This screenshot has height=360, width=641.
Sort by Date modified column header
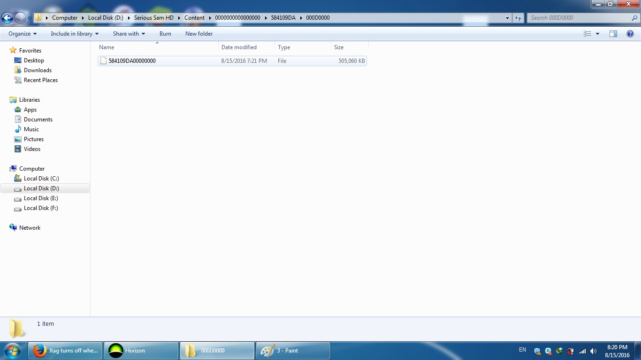239,47
